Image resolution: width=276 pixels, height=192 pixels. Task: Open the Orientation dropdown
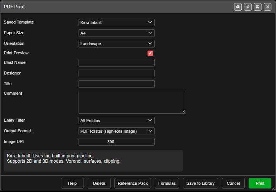[117, 44]
